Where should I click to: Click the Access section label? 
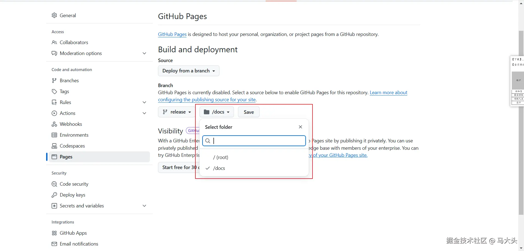[x=58, y=32]
